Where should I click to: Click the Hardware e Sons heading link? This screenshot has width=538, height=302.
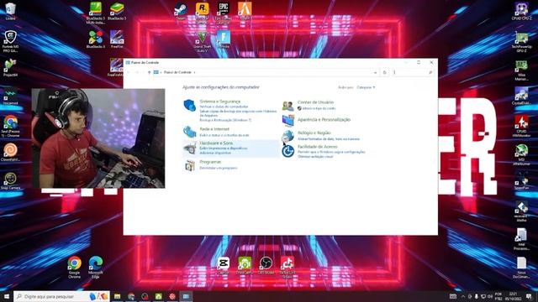click(x=216, y=143)
